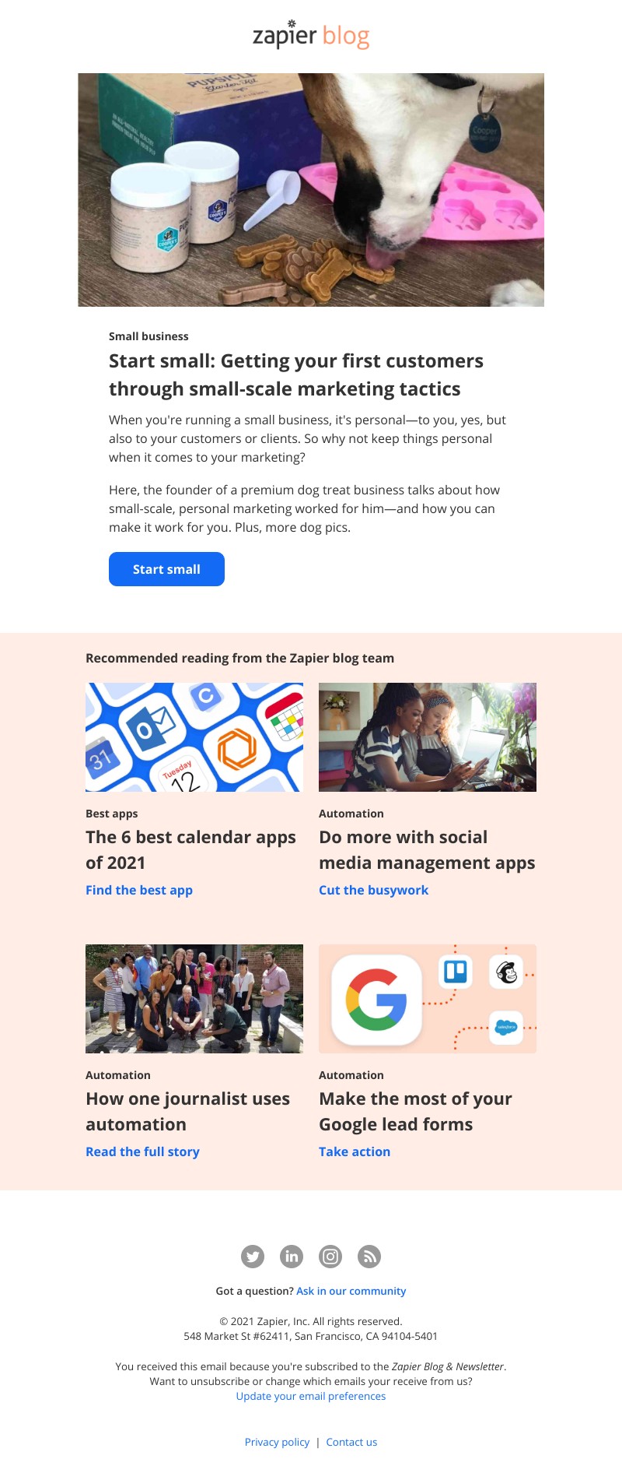622x1473 pixels.
Task: Follow the Find the best app link
Action: pyautogui.click(x=139, y=890)
